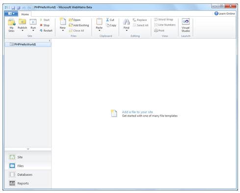Open the Find dropdown arrow

point(127,30)
